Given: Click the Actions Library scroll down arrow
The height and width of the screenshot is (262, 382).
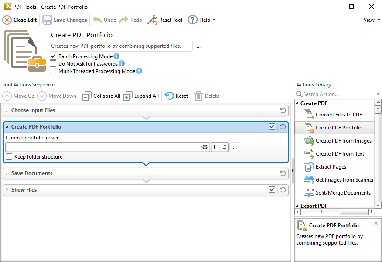Looking at the screenshot, I should (378, 206).
